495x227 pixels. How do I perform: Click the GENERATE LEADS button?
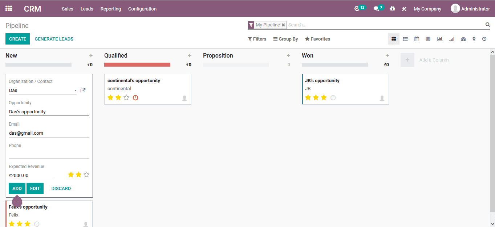tap(54, 39)
